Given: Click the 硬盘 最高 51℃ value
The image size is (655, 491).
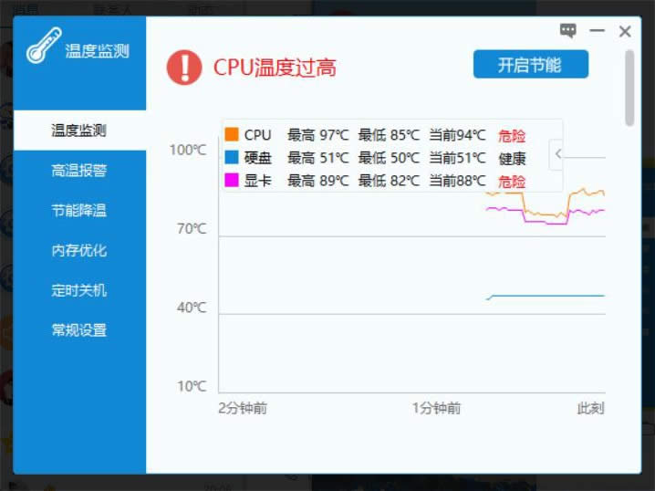Looking at the screenshot, I should coord(317,158).
